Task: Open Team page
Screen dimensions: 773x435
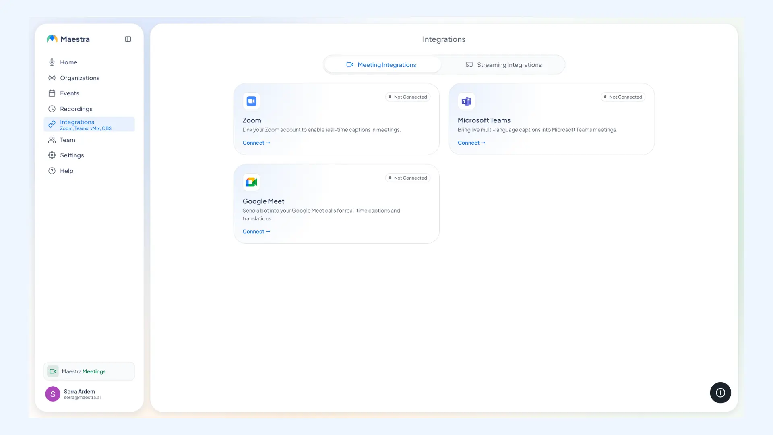Action: [x=89, y=140]
